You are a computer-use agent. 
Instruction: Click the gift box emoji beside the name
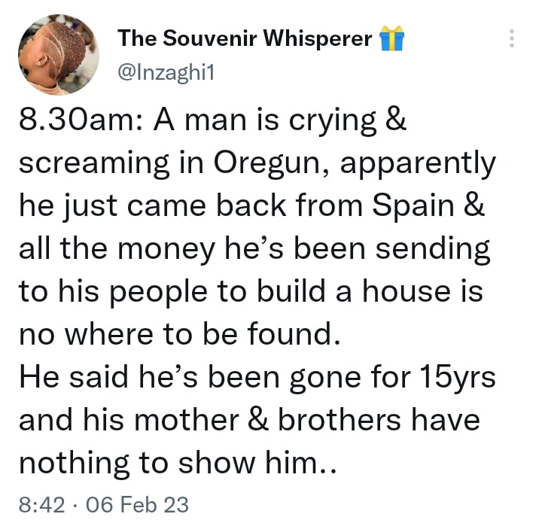point(391,38)
